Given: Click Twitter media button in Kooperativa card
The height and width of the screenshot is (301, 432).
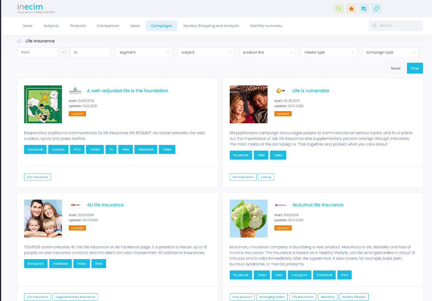Looking at the screenshot, I should [95, 149].
